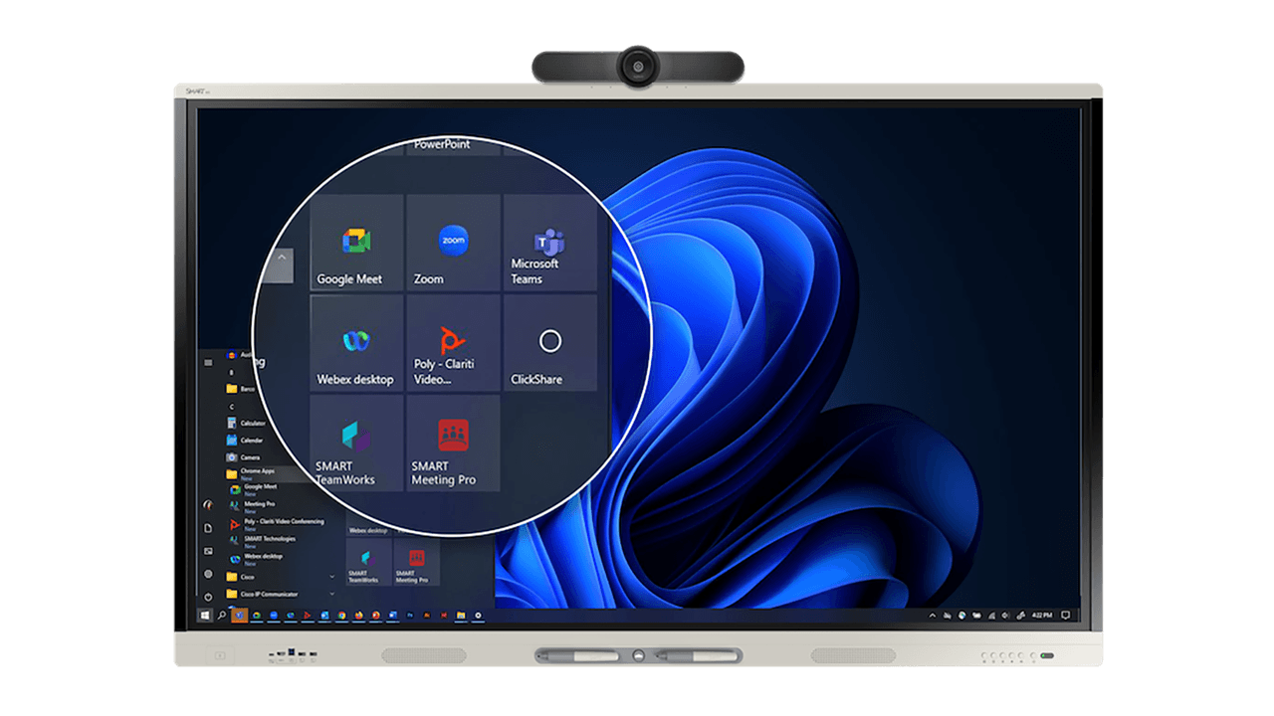Launch Firefox from the taskbar
The image size is (1274, 716).
(x=358, y=616)
